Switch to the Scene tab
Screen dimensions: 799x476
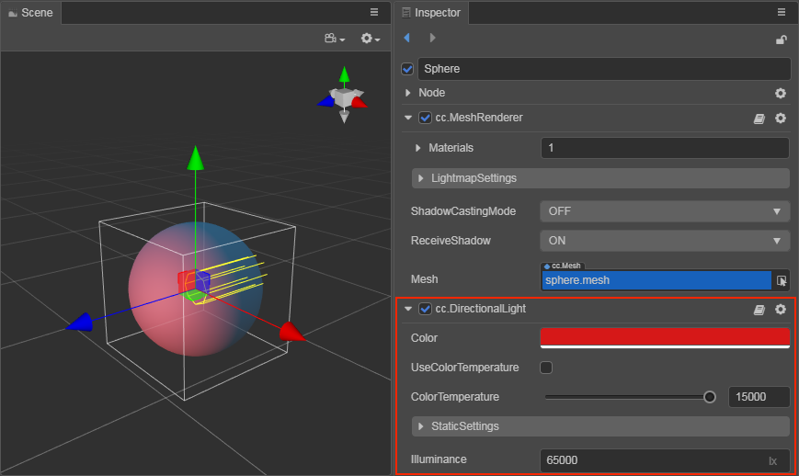pyautogui.click(x=31, y=13)
